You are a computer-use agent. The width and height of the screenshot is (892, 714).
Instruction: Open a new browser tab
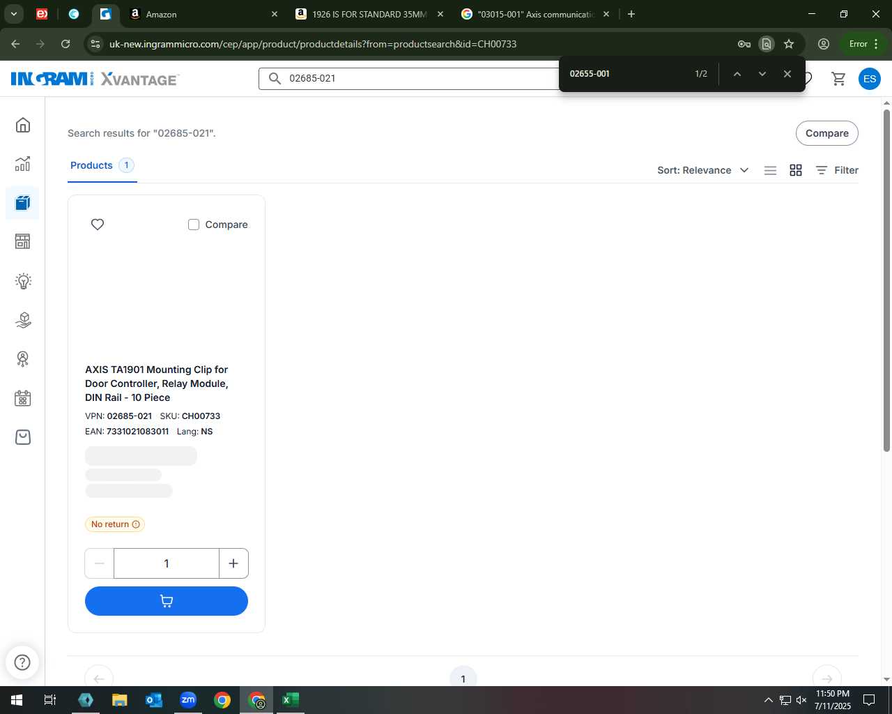pos(631,14)
